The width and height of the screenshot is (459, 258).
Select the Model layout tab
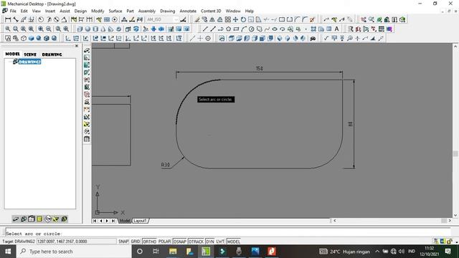pos(125,221)
